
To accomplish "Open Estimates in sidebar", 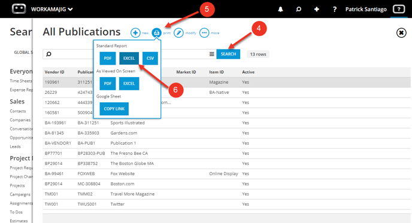I will [x=19, y=221].
